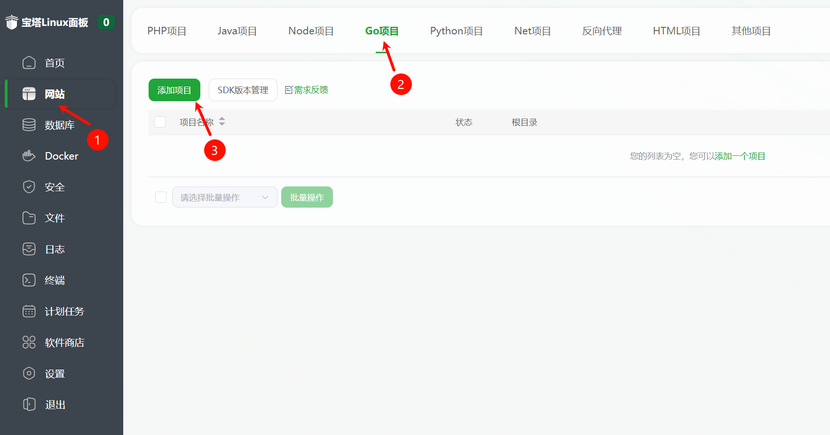Click the Docker whale icon
The image size is (830, 435).
point(29,156)
